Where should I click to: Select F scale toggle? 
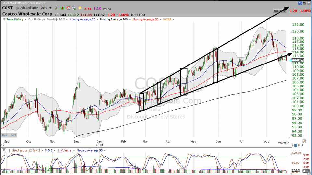click(302, 146)
